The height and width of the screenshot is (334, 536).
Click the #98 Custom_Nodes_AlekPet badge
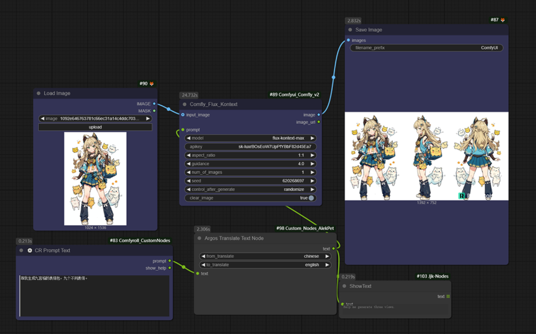coord(305,228)
